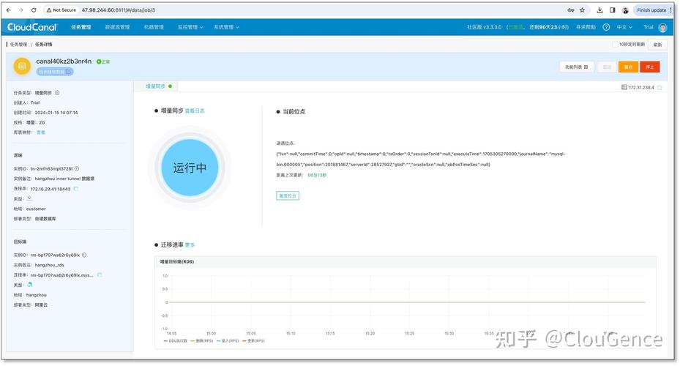Image resolution: width=680 pixels, height=366 pixels.
Task: Reload the page with browser refresh icon
Action: pos(34,10)
